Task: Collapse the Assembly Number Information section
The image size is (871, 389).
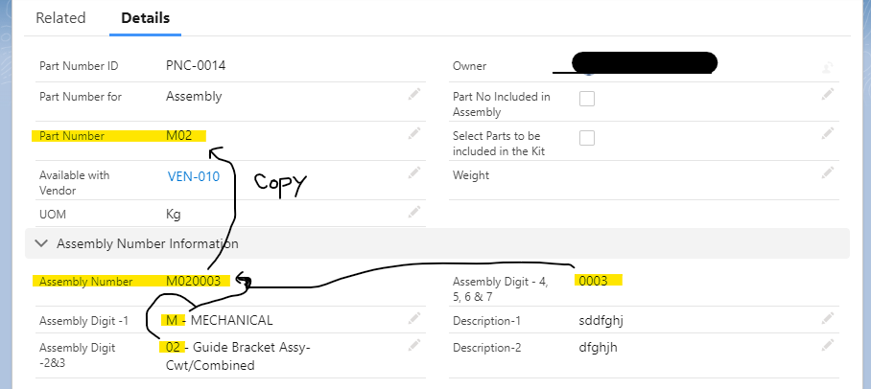Action: click(x=41, y=243)
